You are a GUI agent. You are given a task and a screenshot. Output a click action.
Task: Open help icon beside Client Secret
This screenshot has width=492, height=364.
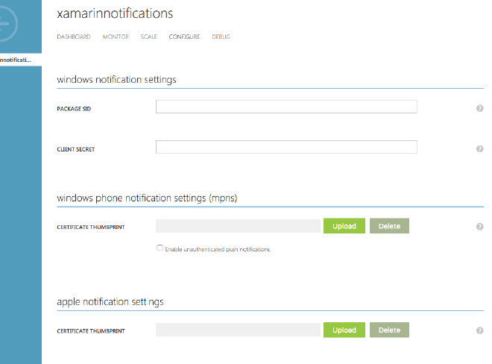[479, 149]
